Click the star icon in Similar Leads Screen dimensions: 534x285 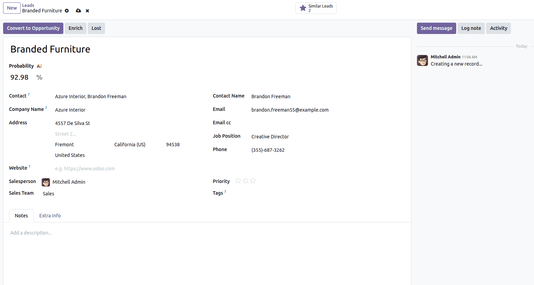pos(303,8)
